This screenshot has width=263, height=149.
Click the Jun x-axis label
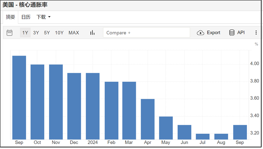(184, 142)
